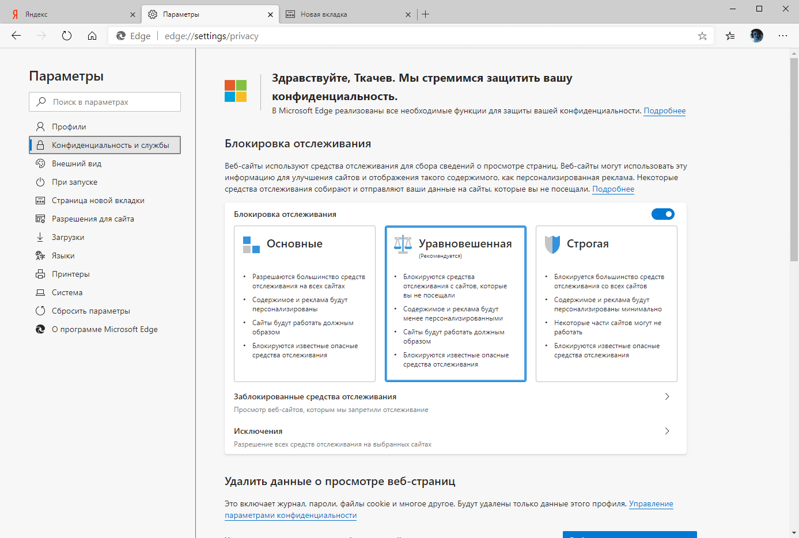Open Языки settings section

[105, 255]
